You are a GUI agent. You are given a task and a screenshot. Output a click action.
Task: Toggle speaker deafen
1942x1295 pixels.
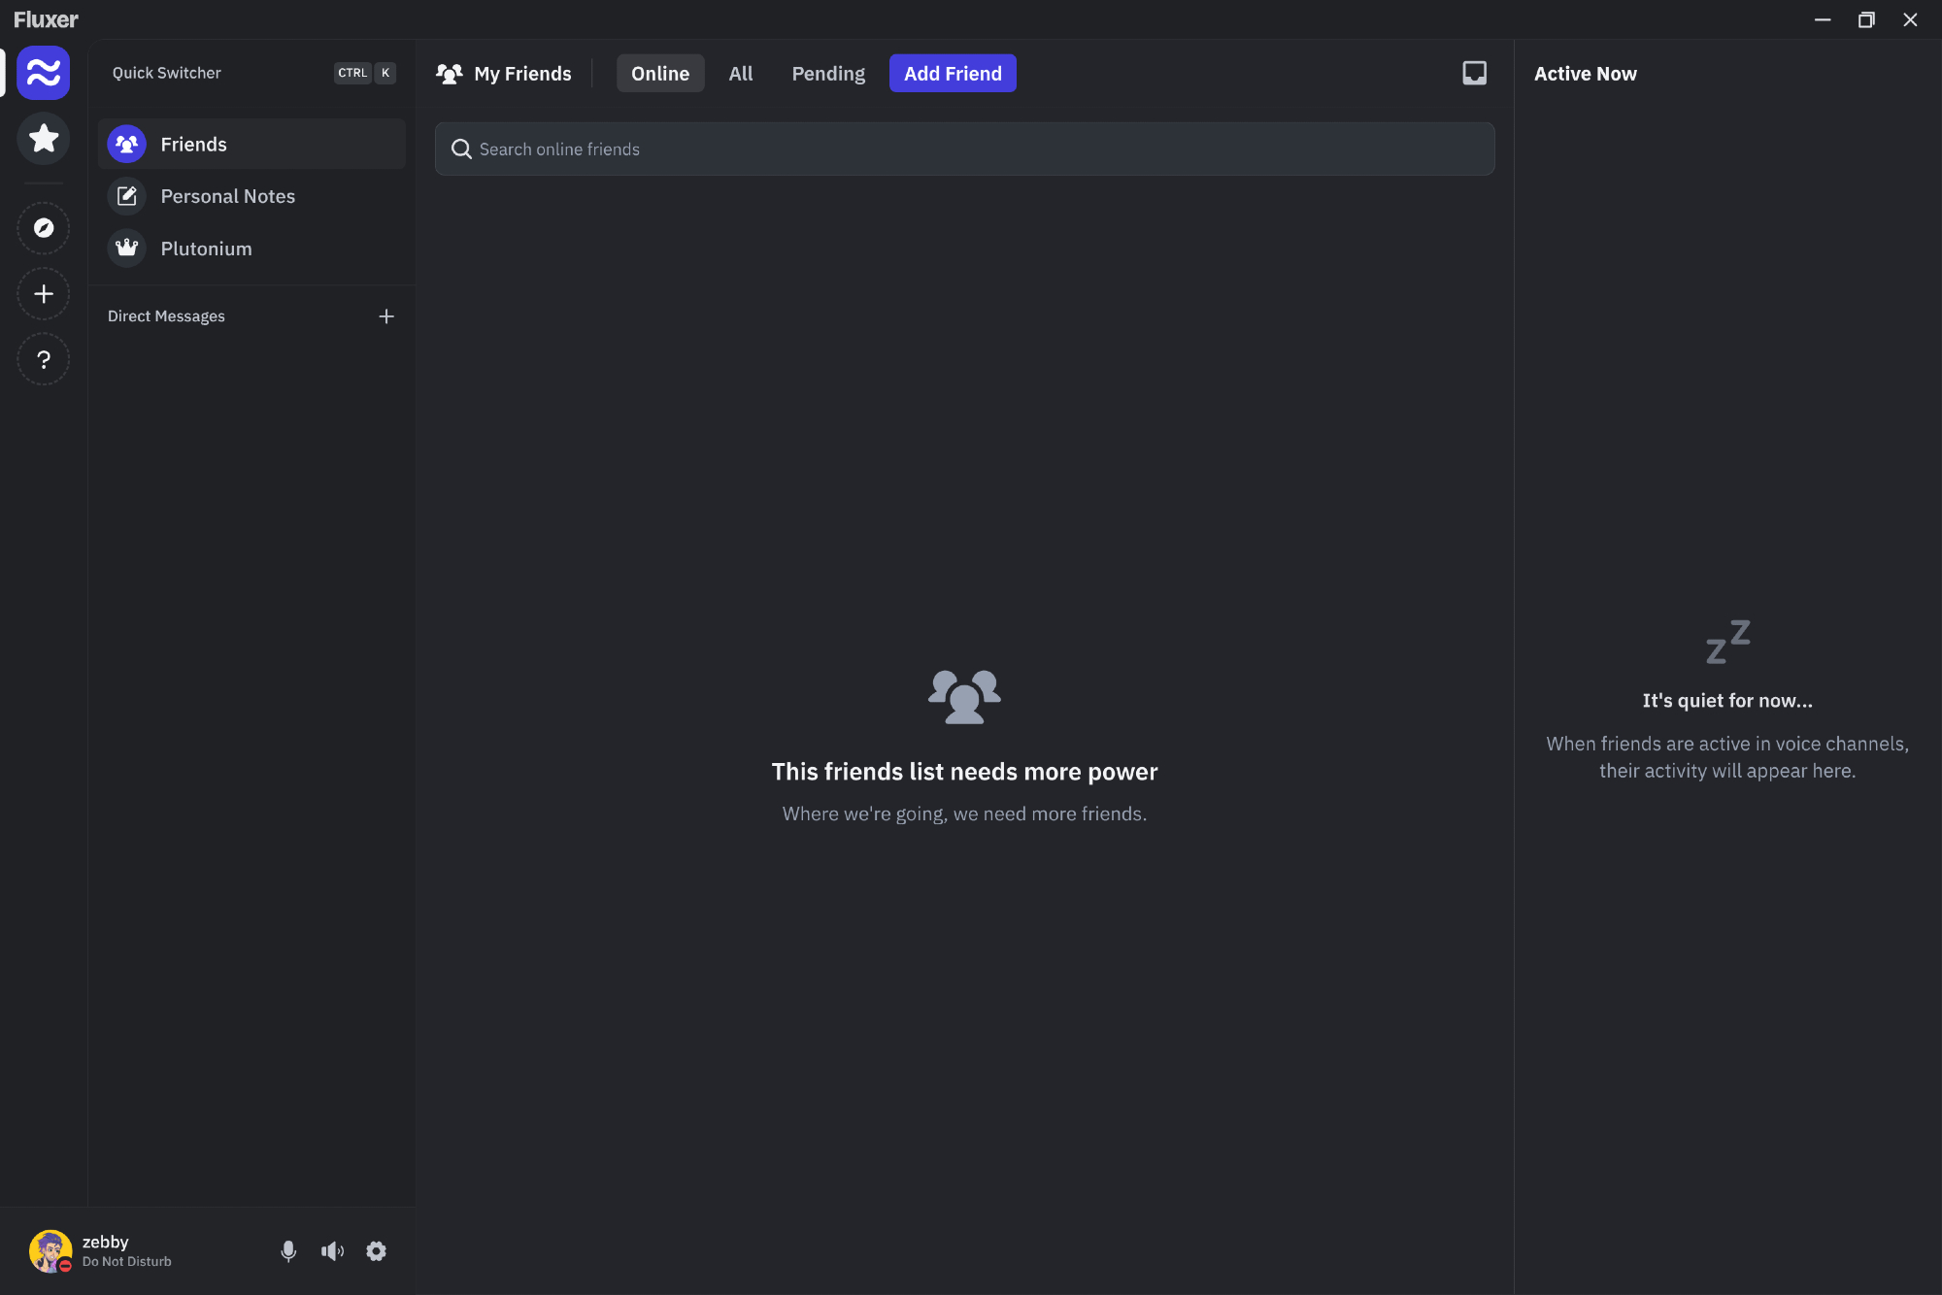(x=332, y=1251)
